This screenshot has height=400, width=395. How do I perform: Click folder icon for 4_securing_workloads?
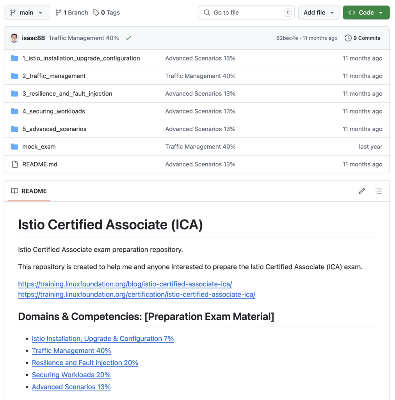tap(15, 111)
